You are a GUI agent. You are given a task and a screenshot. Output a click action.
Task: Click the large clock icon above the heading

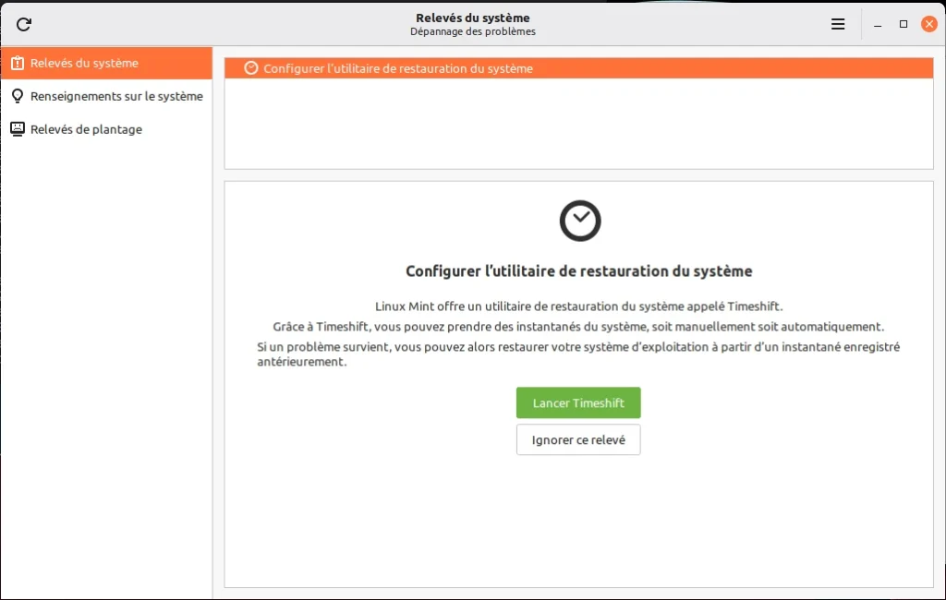point(579,221)
